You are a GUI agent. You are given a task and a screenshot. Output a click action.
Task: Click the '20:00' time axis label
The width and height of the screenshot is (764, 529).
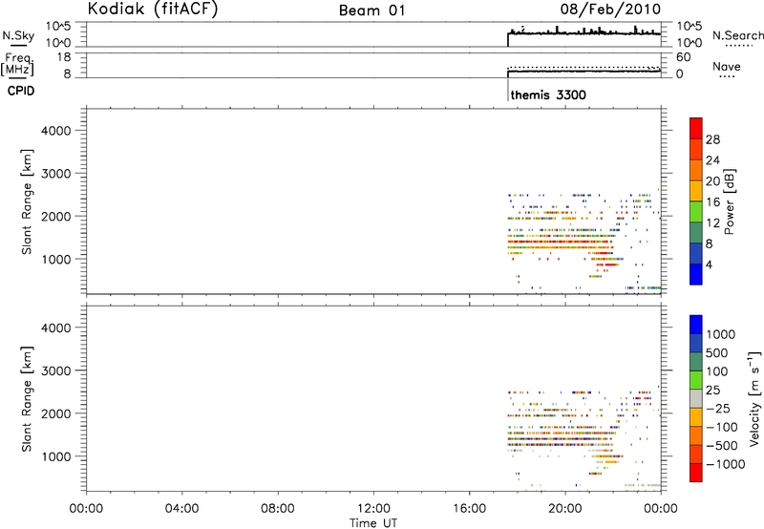tap(565, 509)
